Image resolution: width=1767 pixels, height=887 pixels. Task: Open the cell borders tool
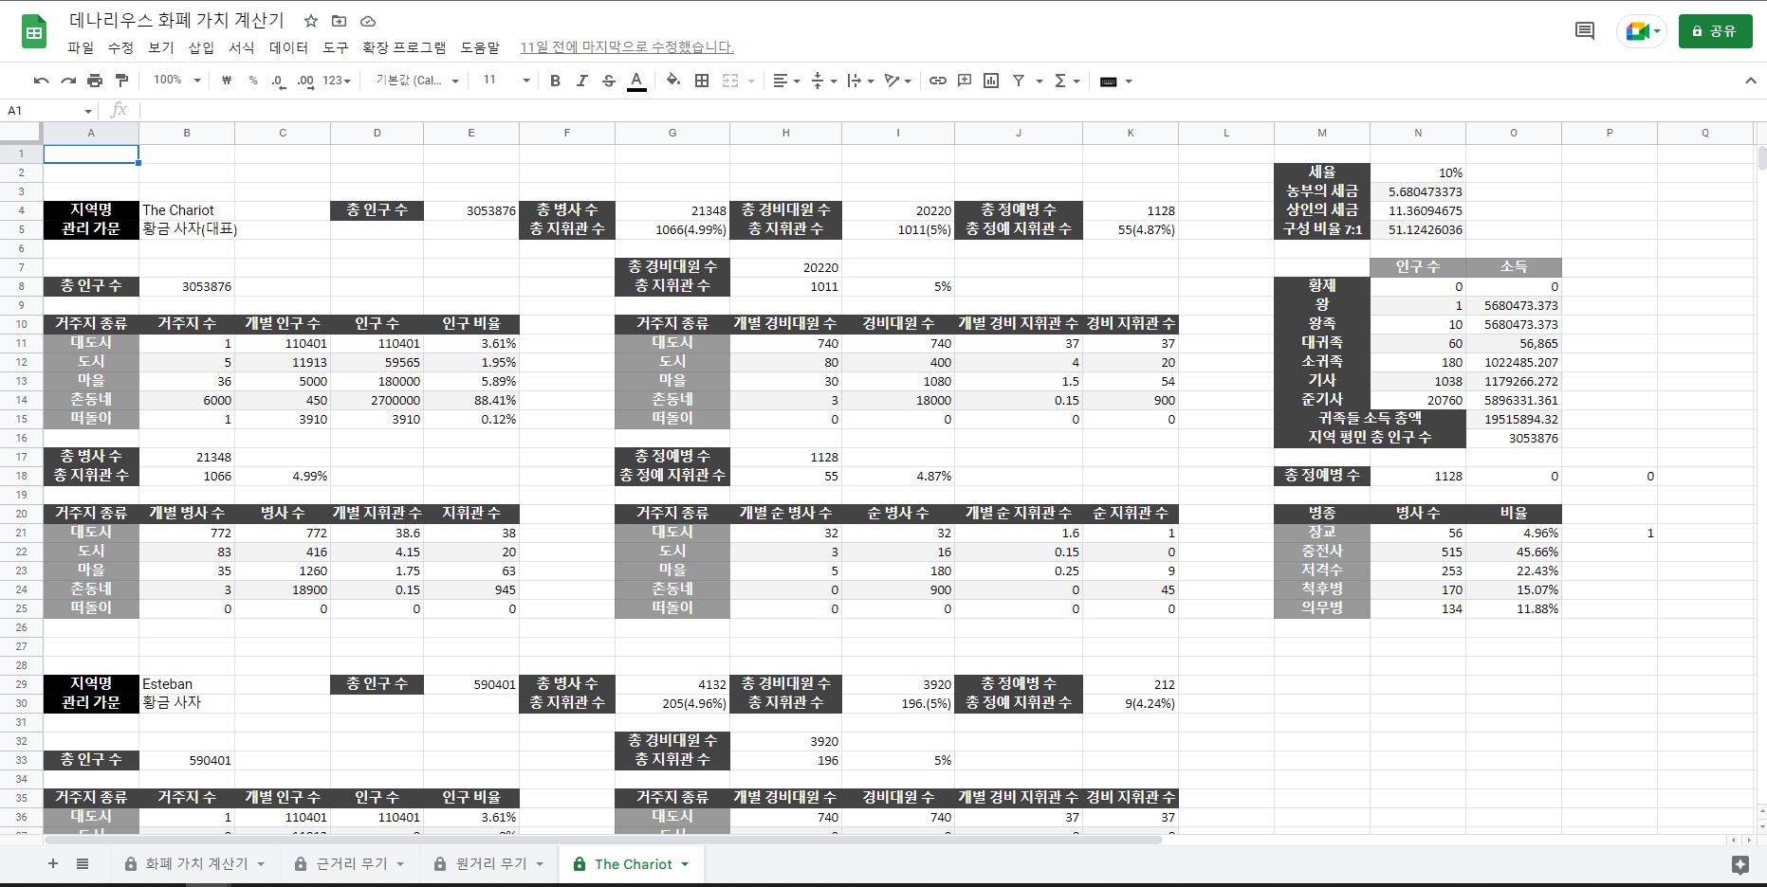tap(702, 81)
